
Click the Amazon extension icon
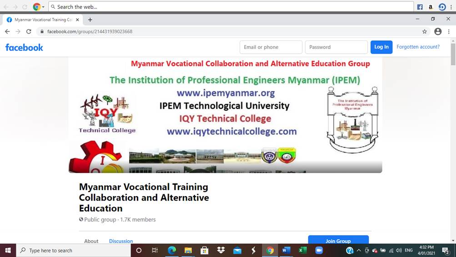(431, 7)
